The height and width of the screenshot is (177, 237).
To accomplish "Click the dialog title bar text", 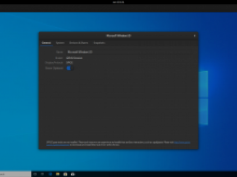I will [118, 35].
